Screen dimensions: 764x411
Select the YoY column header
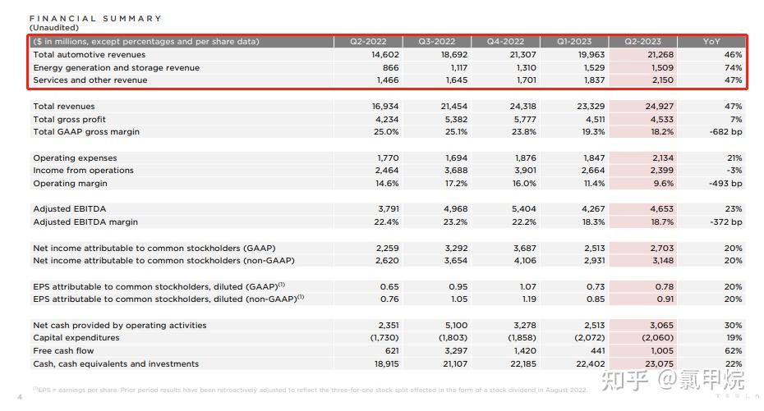tap(711, 42)
